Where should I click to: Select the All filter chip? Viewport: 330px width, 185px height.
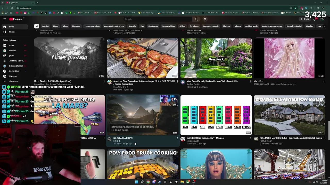click(x=37, y=26)
